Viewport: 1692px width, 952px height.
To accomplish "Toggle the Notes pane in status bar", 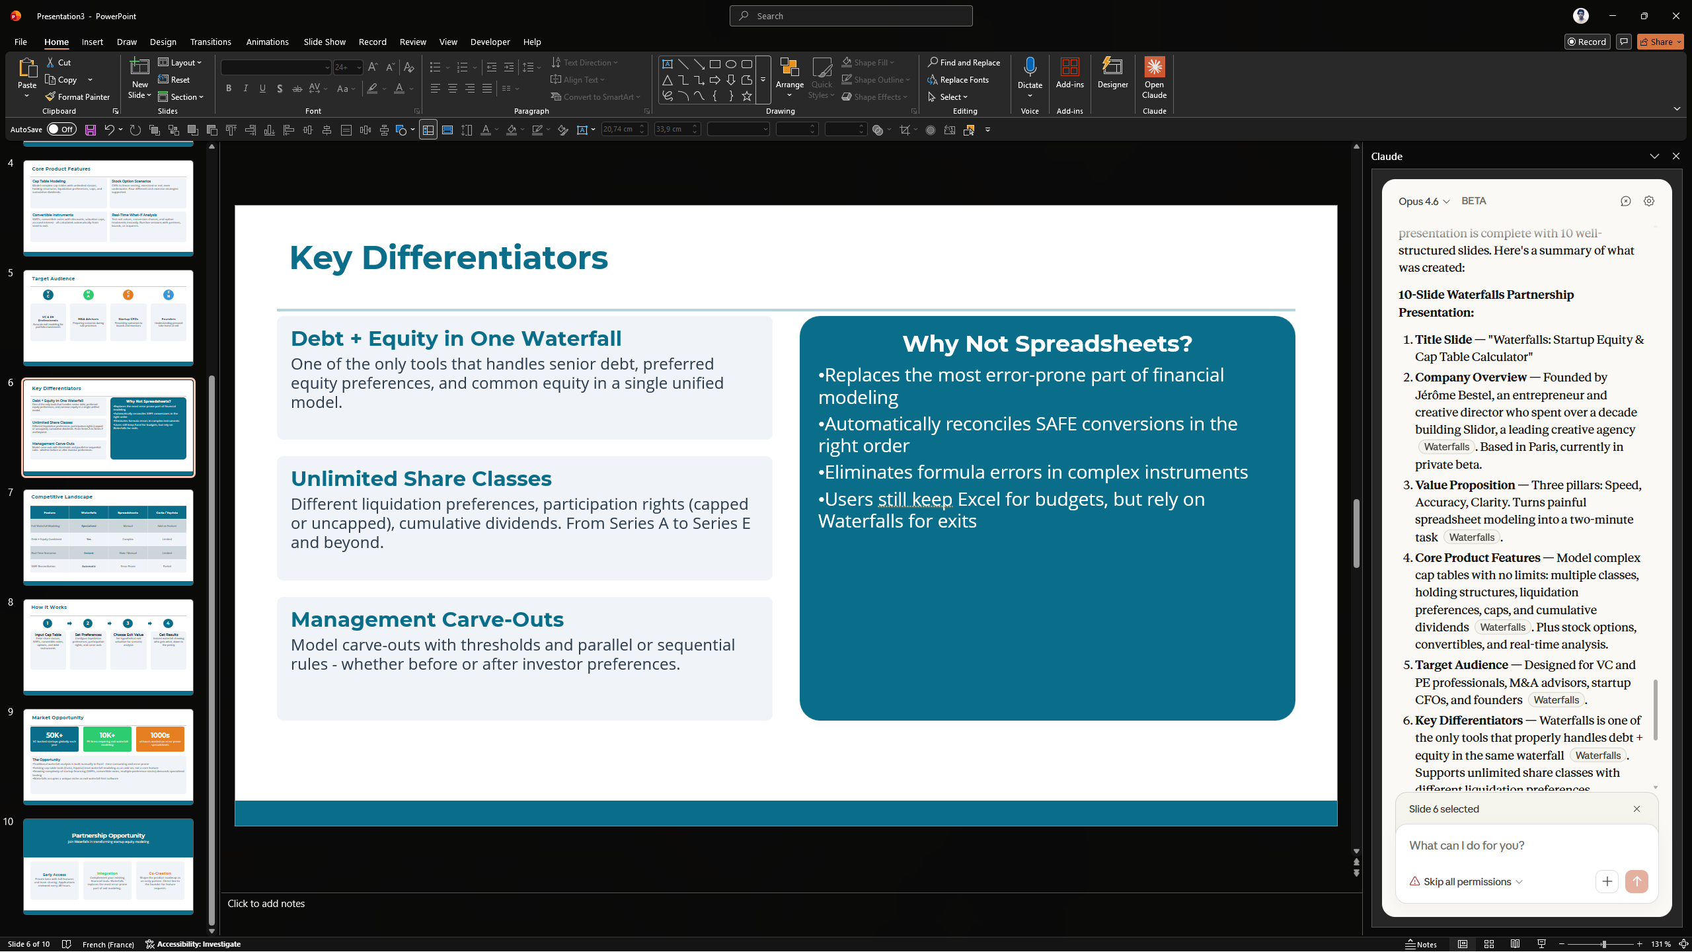I will click(1421, 944).
